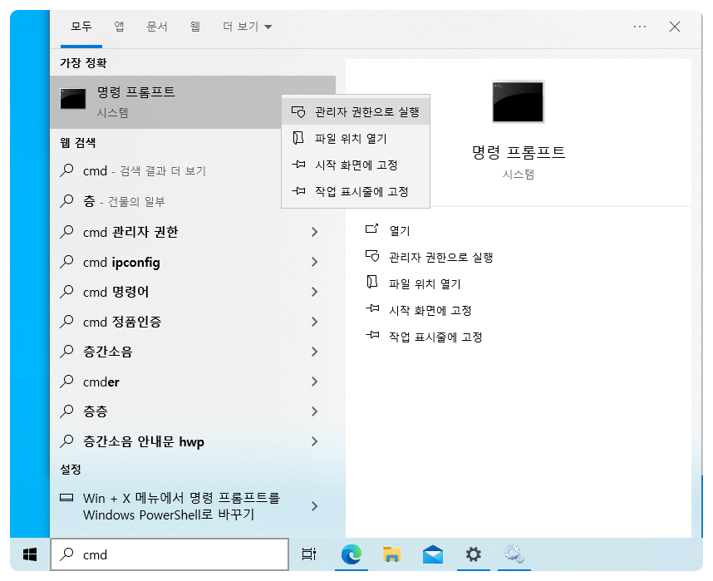This screenshot has height=581, width=713.
Task: Select suggestion cmd 명령어
Action: (194, 292)
